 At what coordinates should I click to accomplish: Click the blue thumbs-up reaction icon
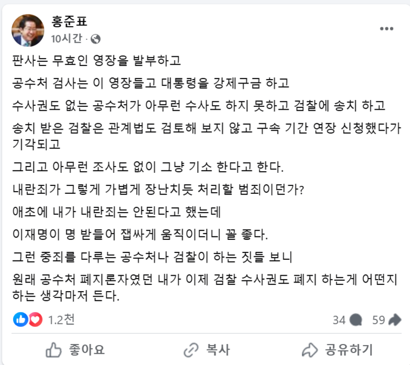21,320
